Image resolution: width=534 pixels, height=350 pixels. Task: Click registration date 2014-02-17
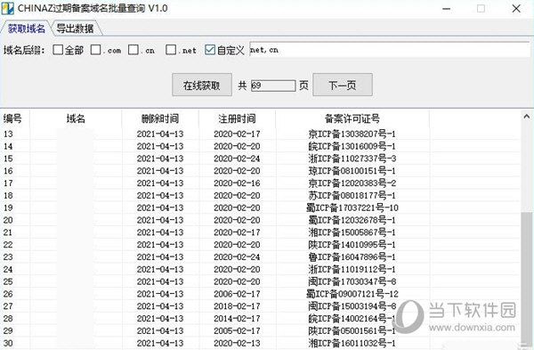[x=237, y=318]
